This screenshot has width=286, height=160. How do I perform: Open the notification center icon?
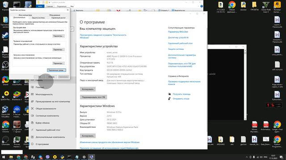(281, 157)
